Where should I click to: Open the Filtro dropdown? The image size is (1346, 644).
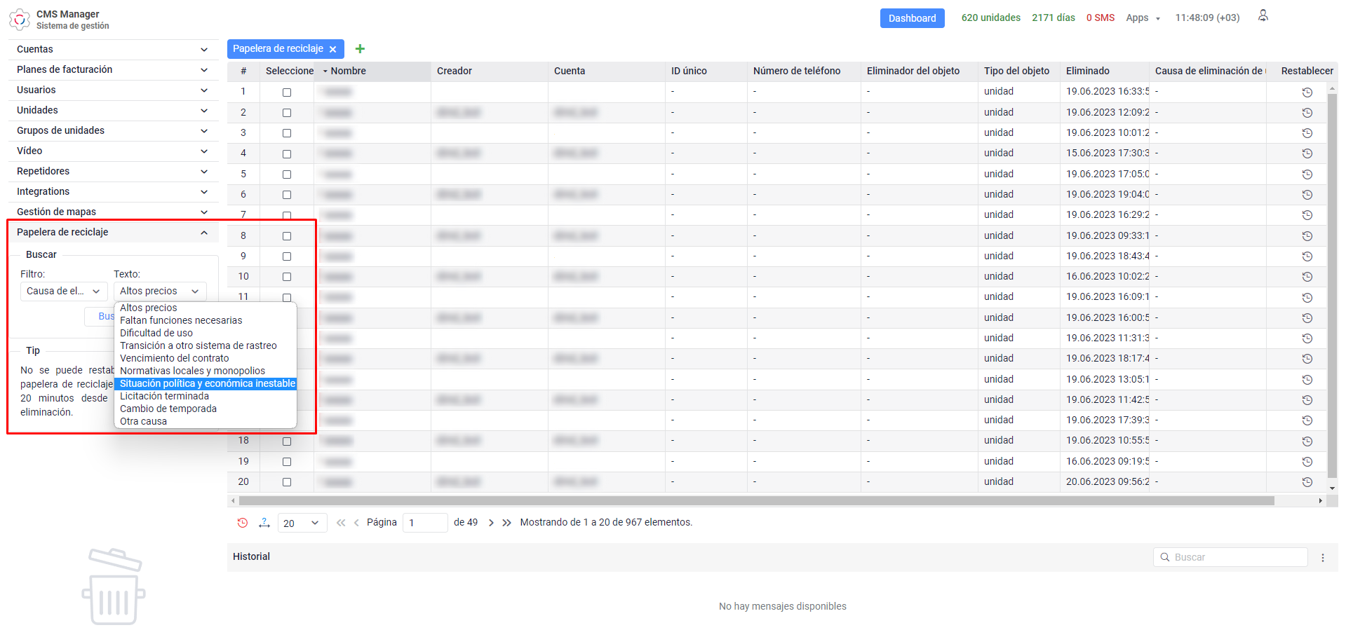[x=63, y=292]
